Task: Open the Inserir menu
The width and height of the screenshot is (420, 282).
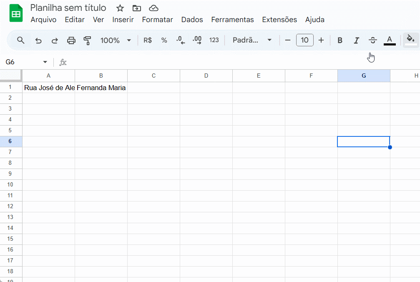Action: pyautogui.click(x=123, y=20)
